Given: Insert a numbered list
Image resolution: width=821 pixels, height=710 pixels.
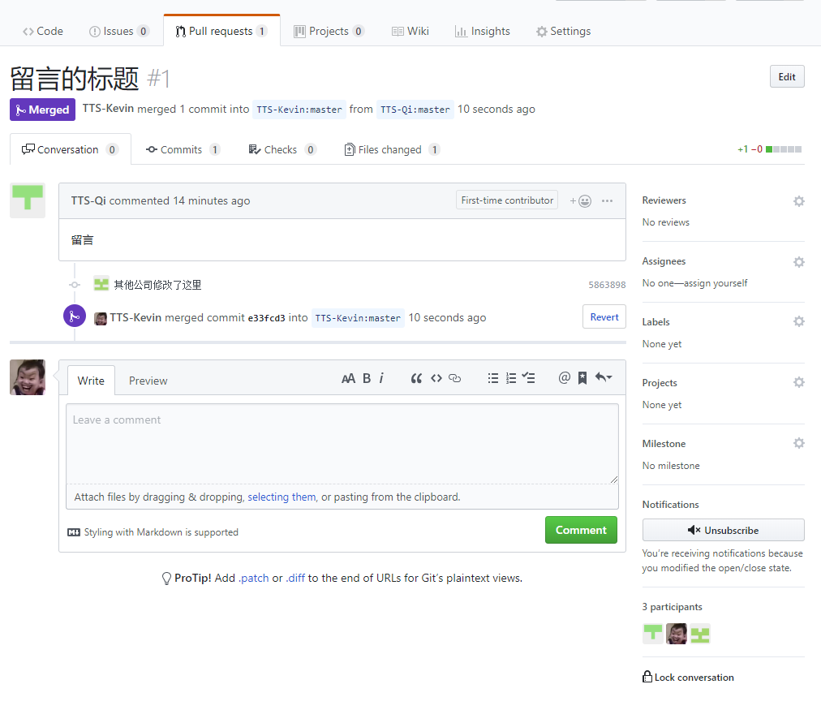Looking at the screenshot, I should click(x=511, y=379).
